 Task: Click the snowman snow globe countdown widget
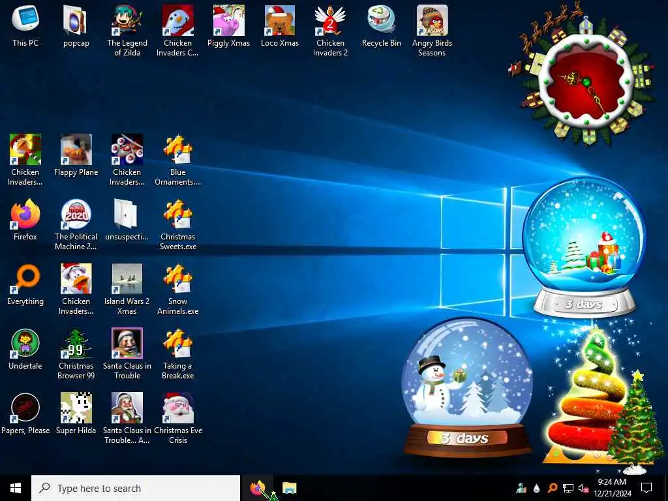[x=467, y=386]
